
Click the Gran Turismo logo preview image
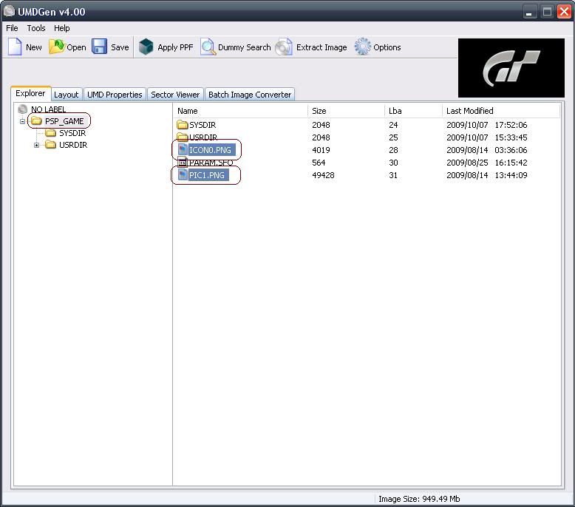click(x=511, y=68)
